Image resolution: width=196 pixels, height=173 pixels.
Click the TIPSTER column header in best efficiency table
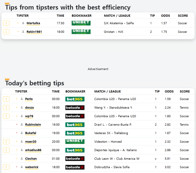point(23,15)
